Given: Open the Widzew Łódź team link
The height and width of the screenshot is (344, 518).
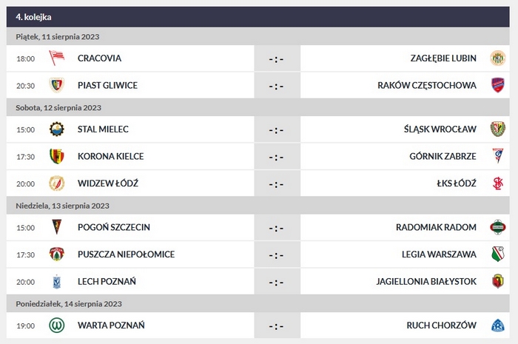Looking at the screenshot, I should [108, 183].
